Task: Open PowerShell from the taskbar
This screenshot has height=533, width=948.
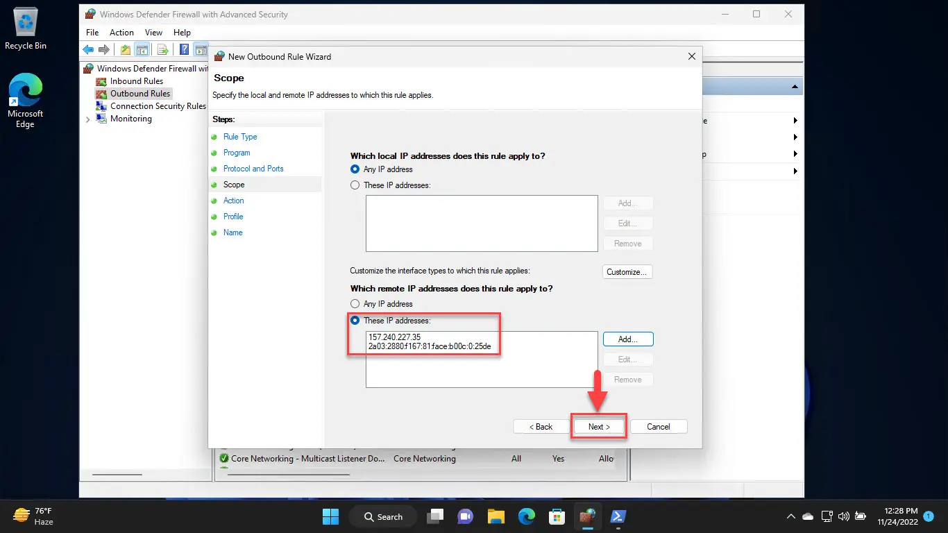Action: click(618, 516)
